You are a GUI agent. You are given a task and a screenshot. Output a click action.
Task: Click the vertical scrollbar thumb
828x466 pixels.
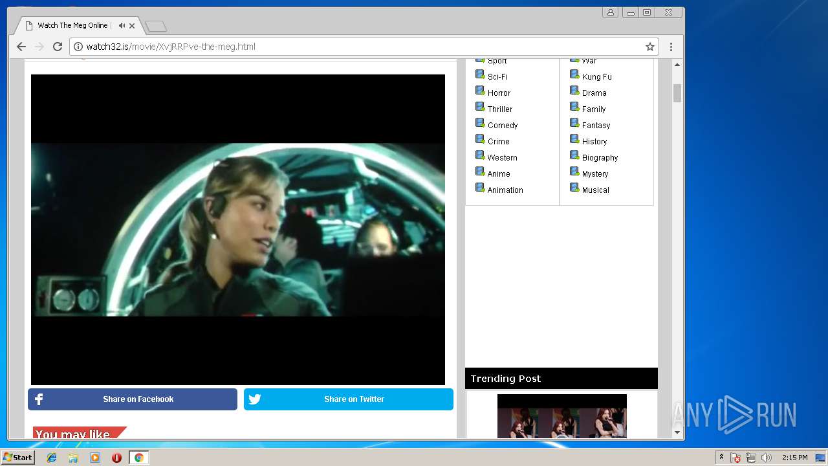click(x=677, y=93)
